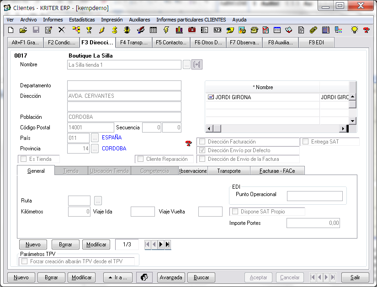
Task: Click the globe icon button in bottom bar
Action: click(x=144, y=277)
